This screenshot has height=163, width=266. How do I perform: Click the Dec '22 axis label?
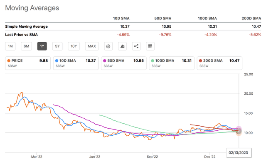coord(210,157)
